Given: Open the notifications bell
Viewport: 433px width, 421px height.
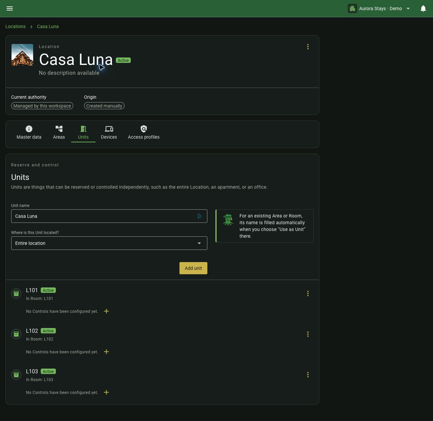Looking at the screenshot, I should pyautogui.click(x=423, y=8).
